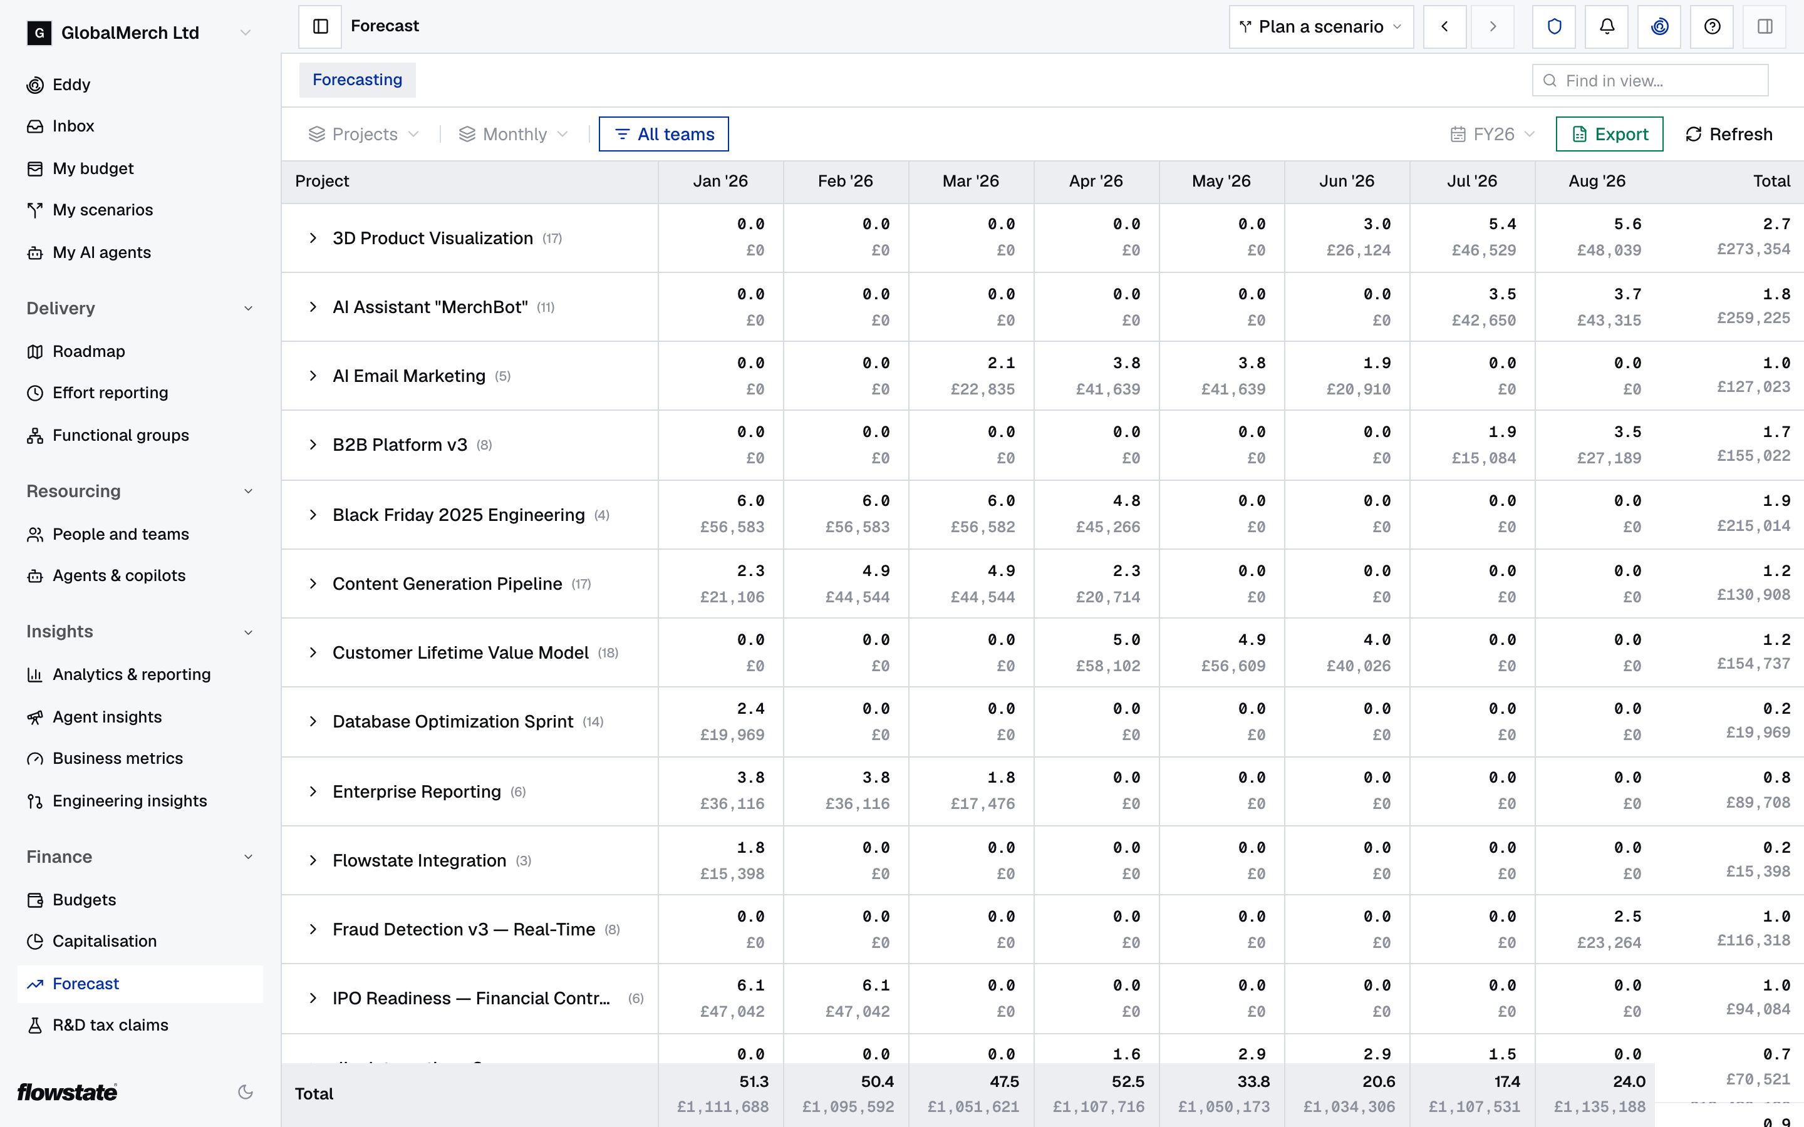This screenshot has width=1804, height=1127.
Task: Click the All teams filter button
Action: click(x=663, y=134)
